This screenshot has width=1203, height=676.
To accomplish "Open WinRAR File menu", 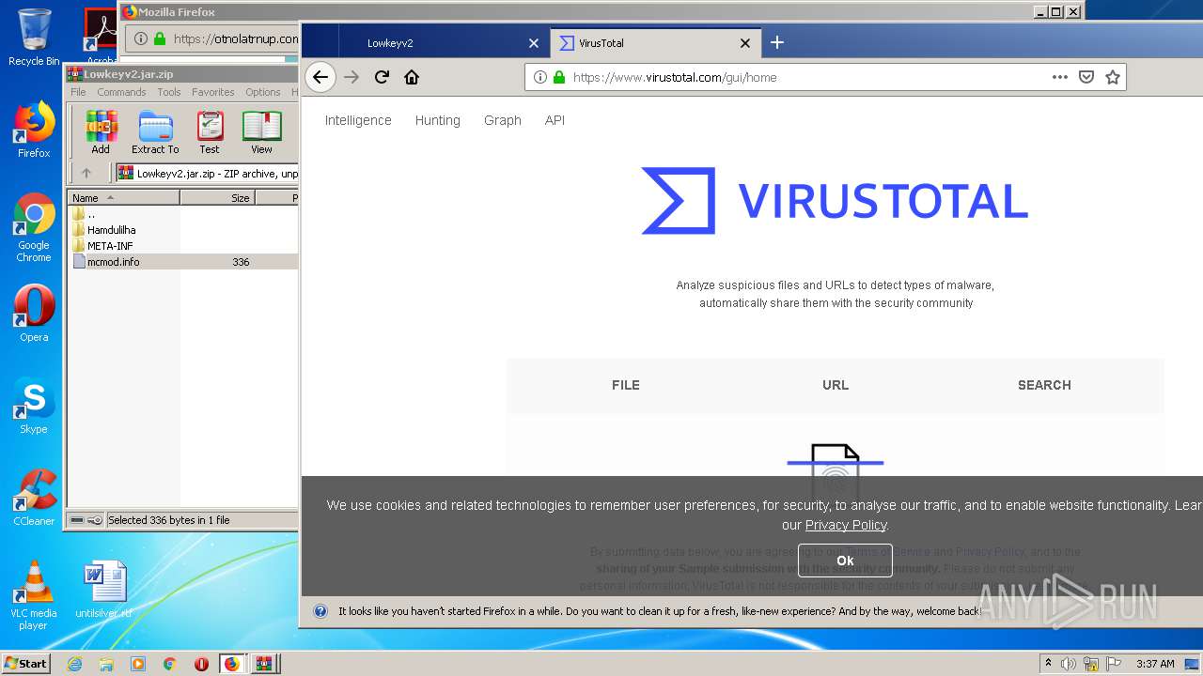I will (78, 92).
